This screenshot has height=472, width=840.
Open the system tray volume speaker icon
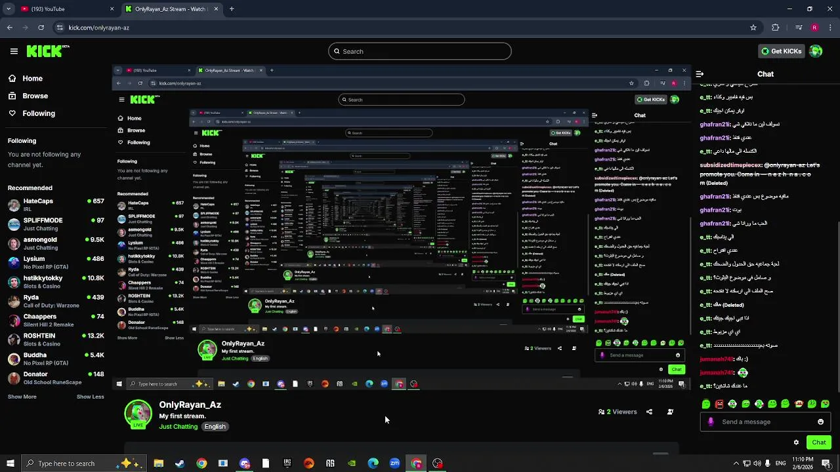point(757,463)
